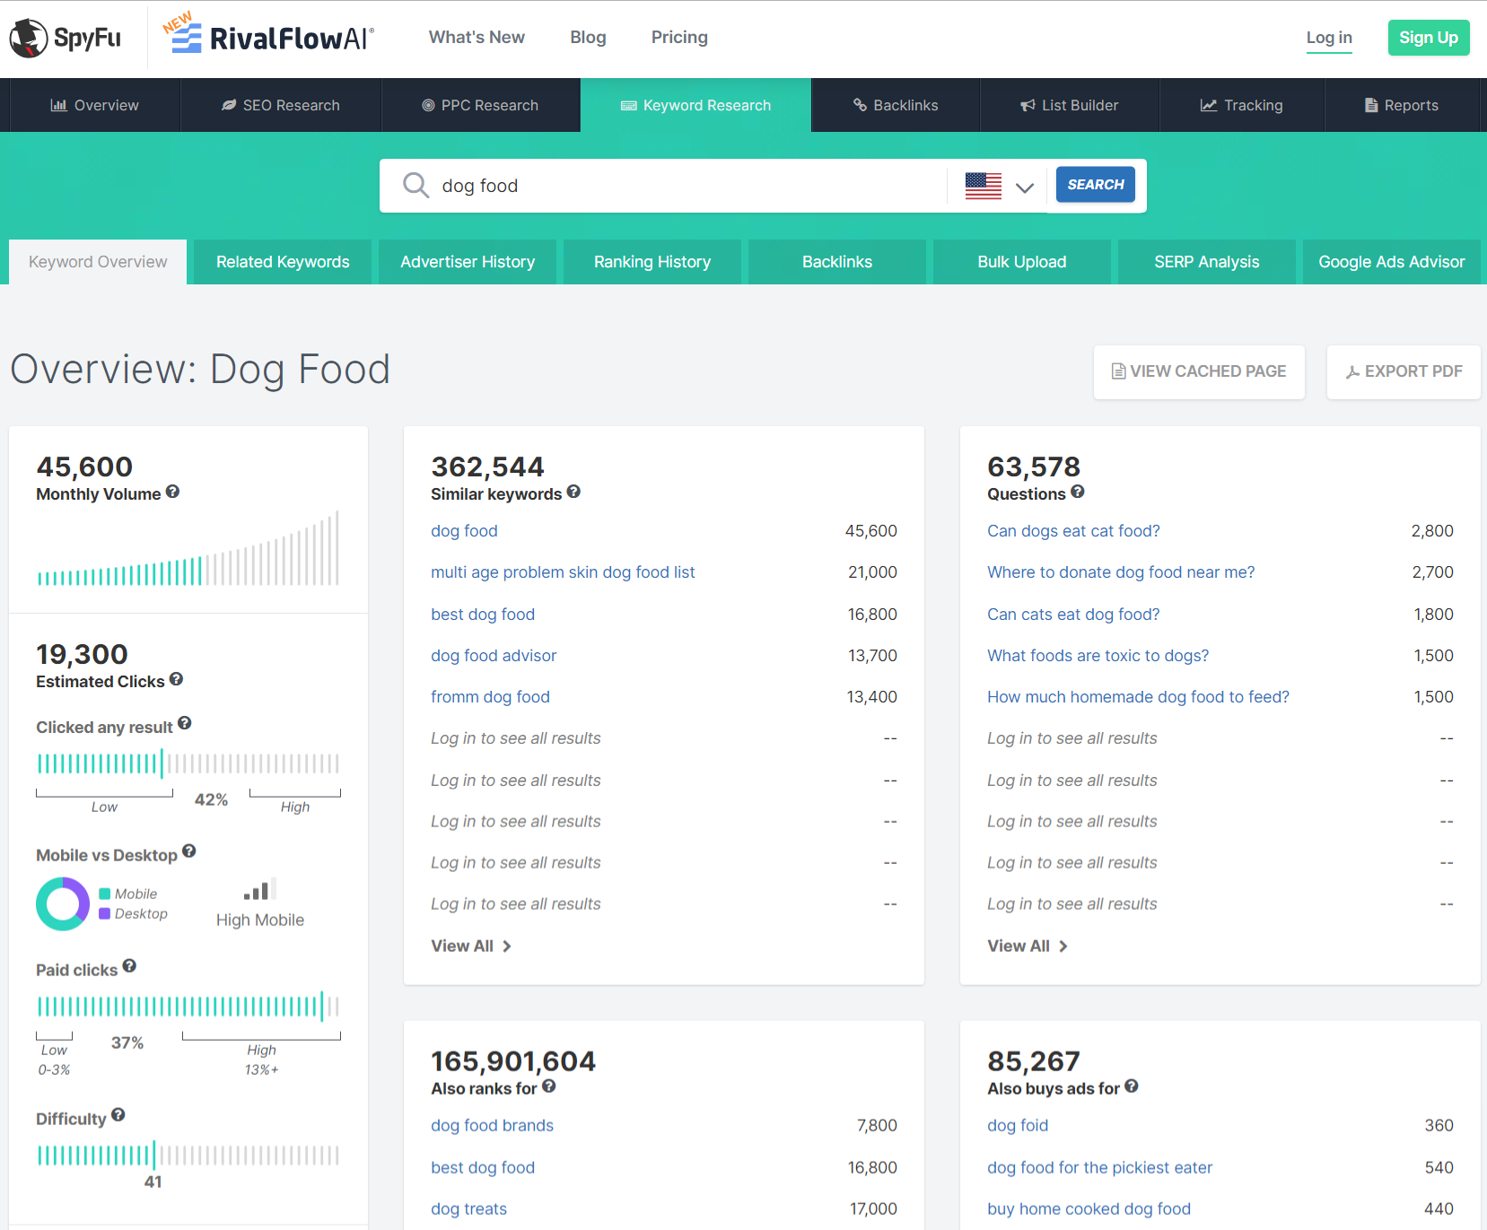Click the Also ranks for help icon

(x=548, y=1086)
